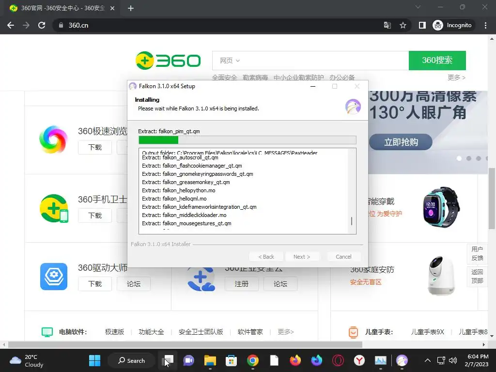Bookmark this page with the star icon

tap(403, 25)
